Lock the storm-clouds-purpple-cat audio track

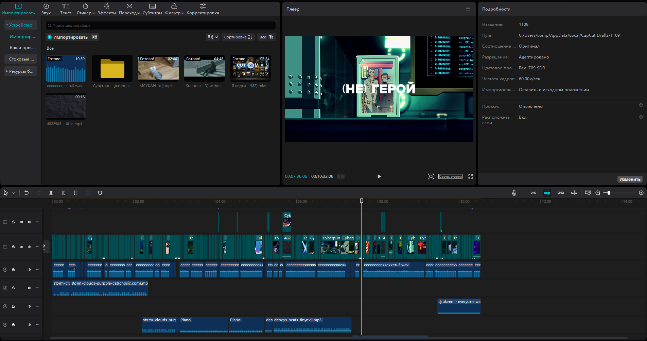pos(13,288)
